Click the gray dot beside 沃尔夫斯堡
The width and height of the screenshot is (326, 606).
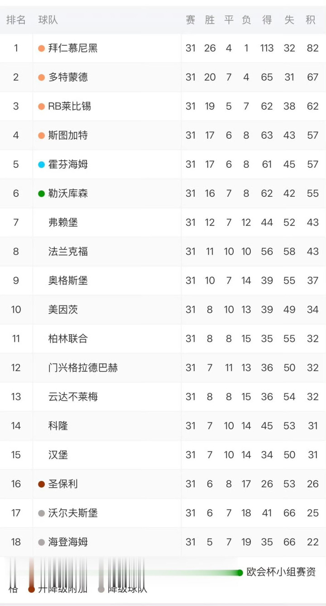(x=41, y=513)
